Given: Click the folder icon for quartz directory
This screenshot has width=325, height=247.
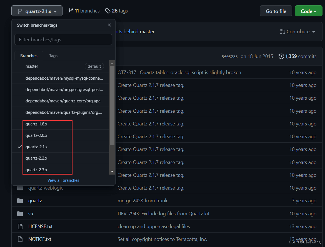Looking at the screenshot, I should coord(20,201).
